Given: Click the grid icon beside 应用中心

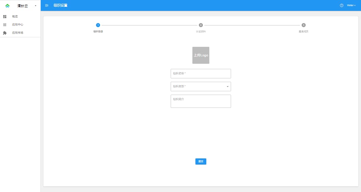Looking at the screenshot, I should pos(5,25).
